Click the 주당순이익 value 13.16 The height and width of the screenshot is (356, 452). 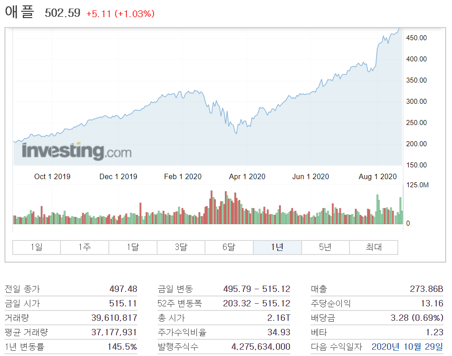pos(432,303)
